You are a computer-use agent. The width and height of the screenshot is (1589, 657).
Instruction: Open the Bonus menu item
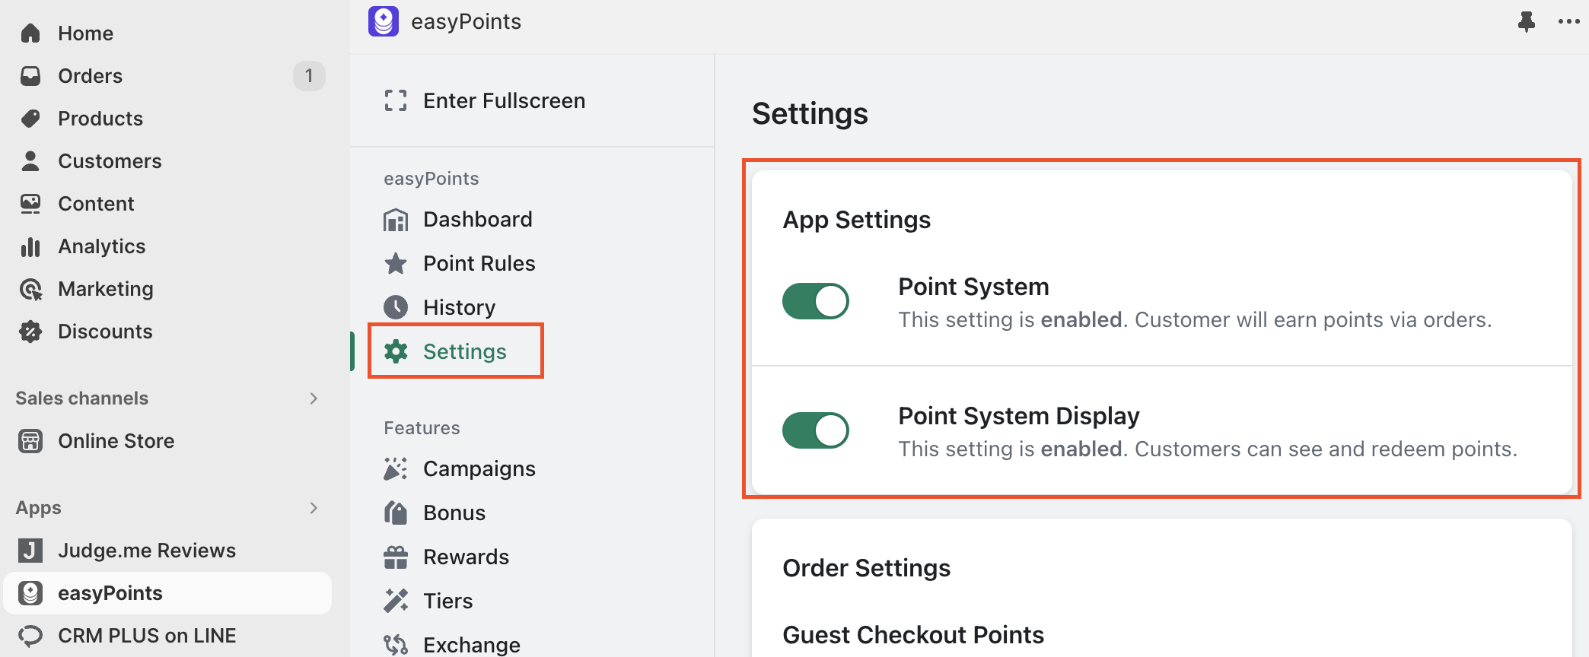[x=454, y=513]
